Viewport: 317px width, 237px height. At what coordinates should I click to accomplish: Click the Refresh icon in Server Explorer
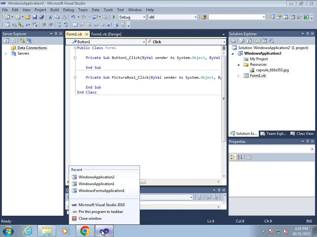(x=7, y=41)
